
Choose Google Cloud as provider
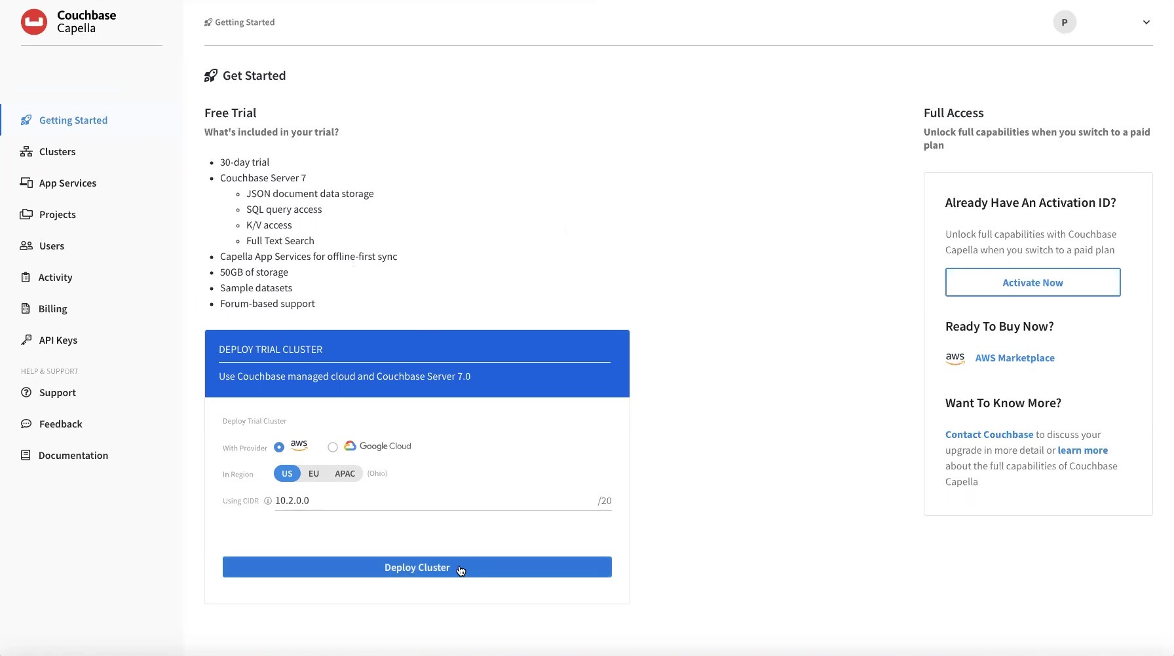tap(332, 446)
